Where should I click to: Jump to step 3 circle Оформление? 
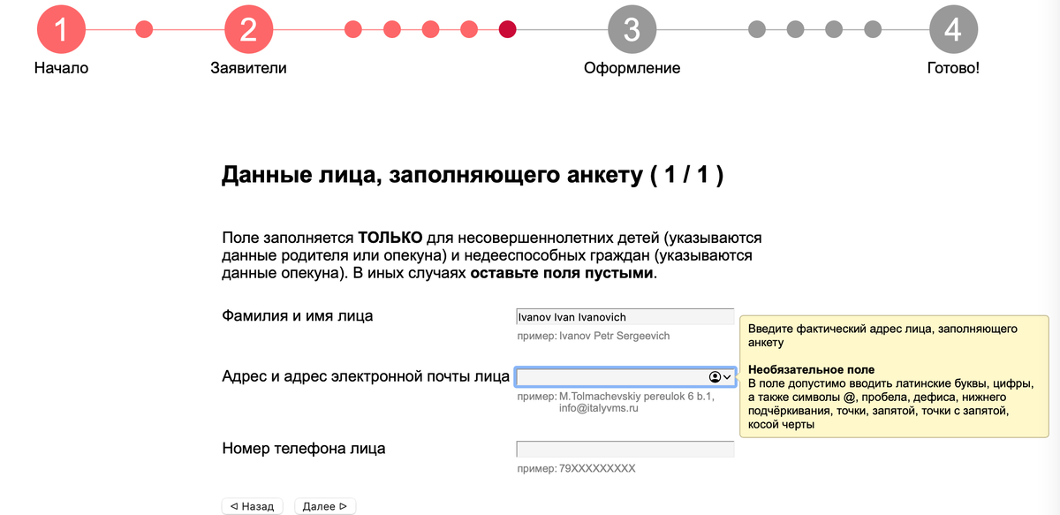coord(632,29)
